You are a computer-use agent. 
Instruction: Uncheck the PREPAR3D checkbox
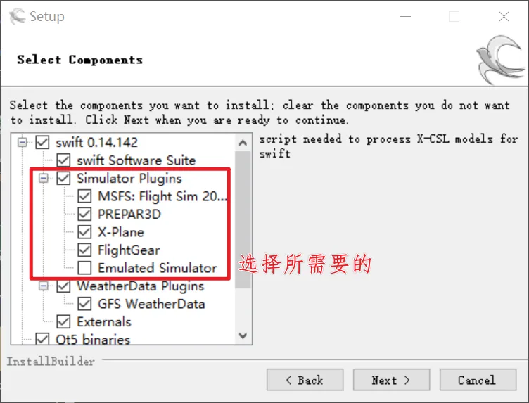pos(84,214)
